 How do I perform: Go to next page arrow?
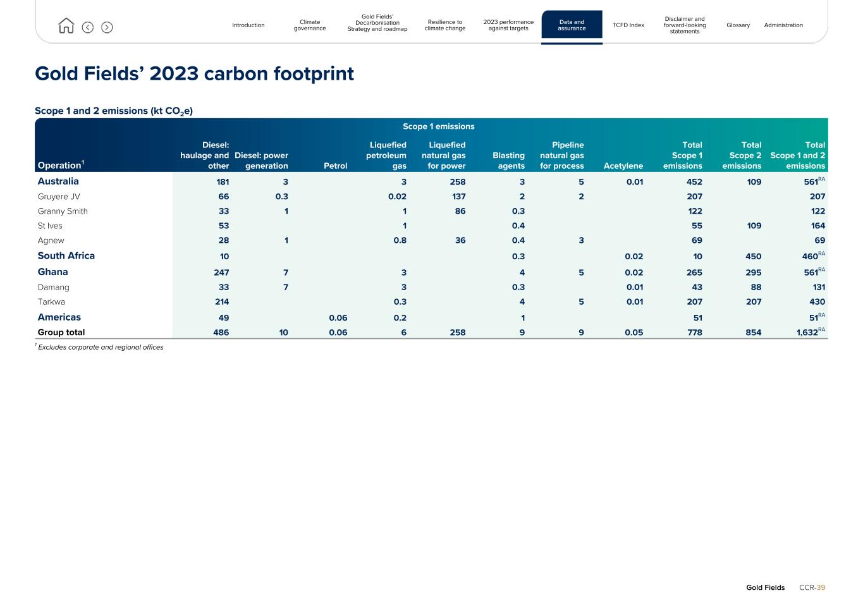107,27
